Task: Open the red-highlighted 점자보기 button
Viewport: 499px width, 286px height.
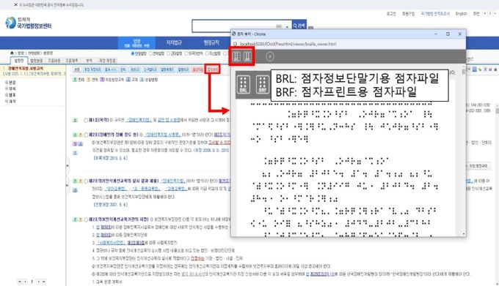Action: [x=213, y=69]
